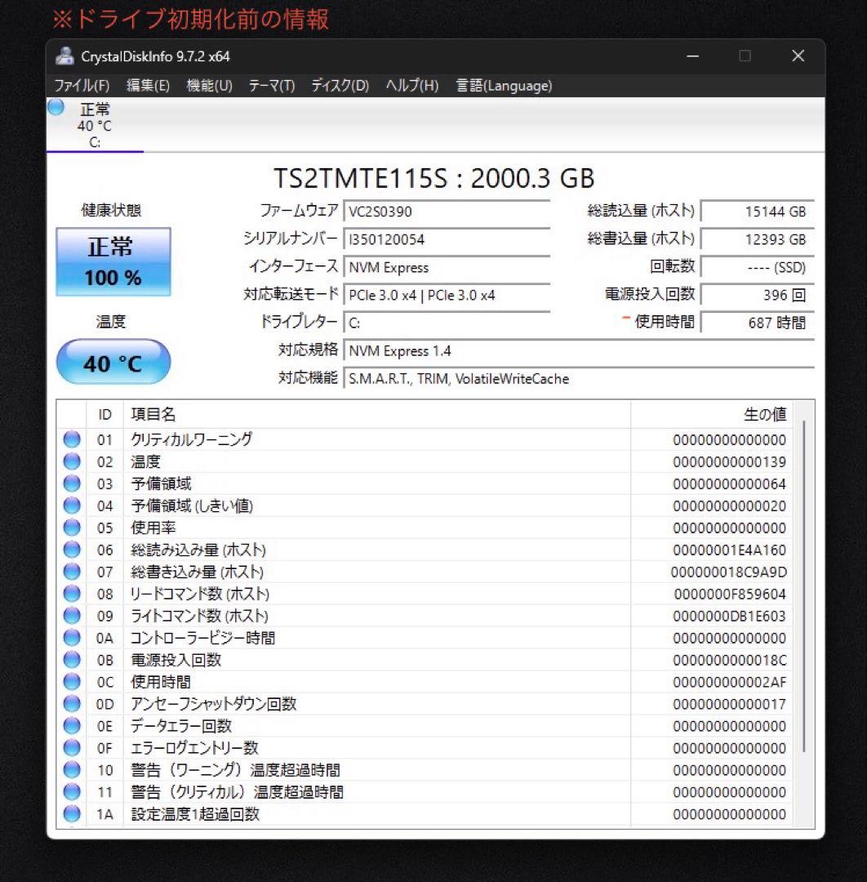Click the 対応規格 field NVM Express 1.4
This screenshot has width=867, height=882.
579,351
